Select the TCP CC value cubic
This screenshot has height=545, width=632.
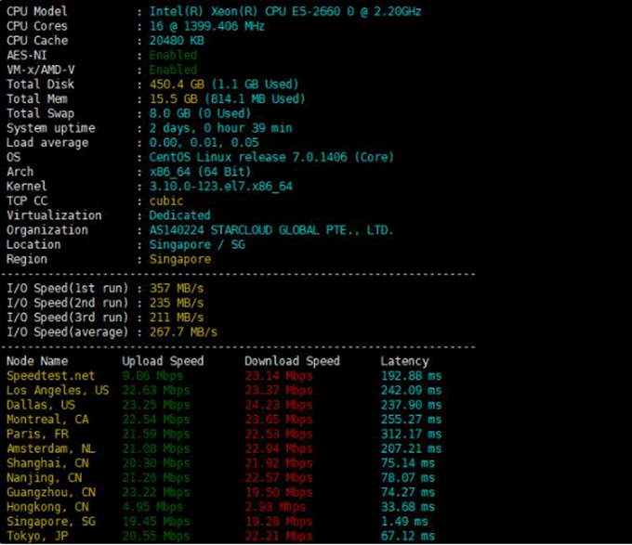[166, 201]
